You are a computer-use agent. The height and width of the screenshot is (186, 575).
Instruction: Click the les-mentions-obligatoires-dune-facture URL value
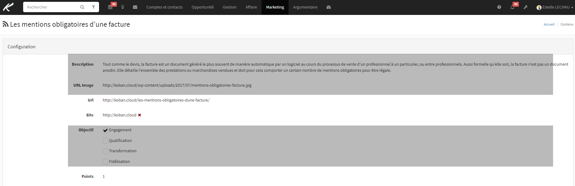[156, 100]
